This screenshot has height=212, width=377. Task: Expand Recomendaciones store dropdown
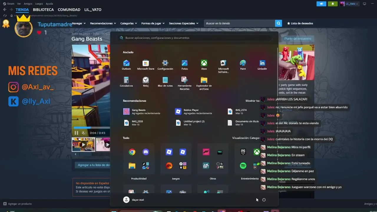tap(103, 23)
